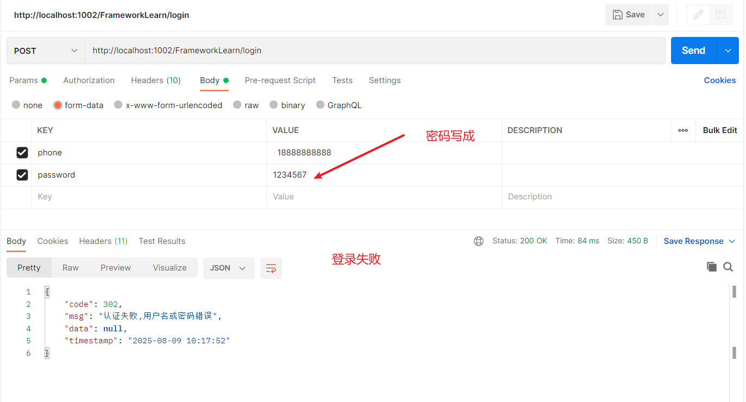The height and width of the screenshot is (402, 746).
Task: Click the phone key cell
Action: (x=149, y=153)
